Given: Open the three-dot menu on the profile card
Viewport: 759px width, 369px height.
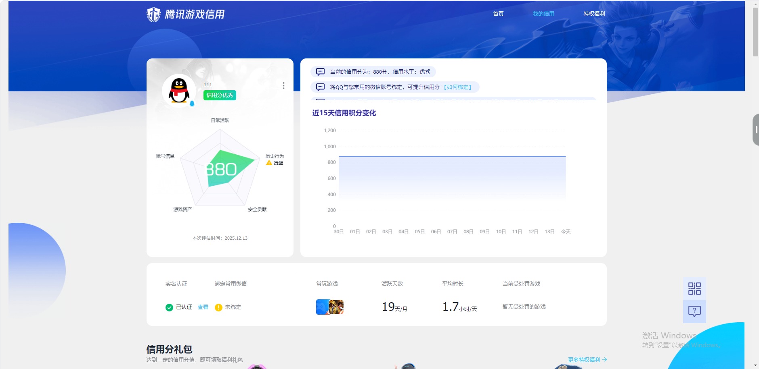Looking at the screenshot, I should tap(284, 85).
